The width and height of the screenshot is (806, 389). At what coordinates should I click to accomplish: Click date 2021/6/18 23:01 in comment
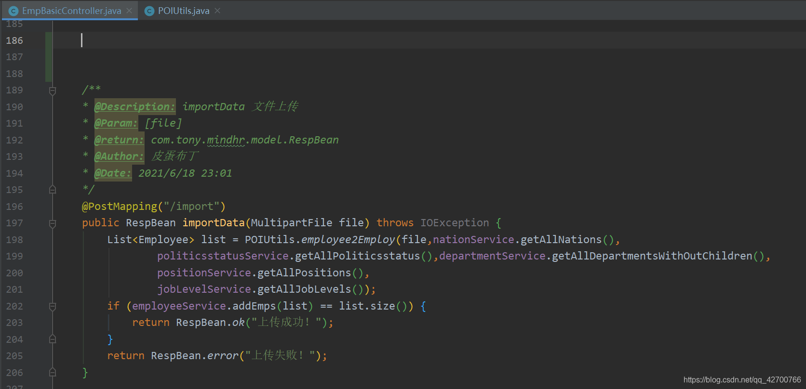coord(185,173)
